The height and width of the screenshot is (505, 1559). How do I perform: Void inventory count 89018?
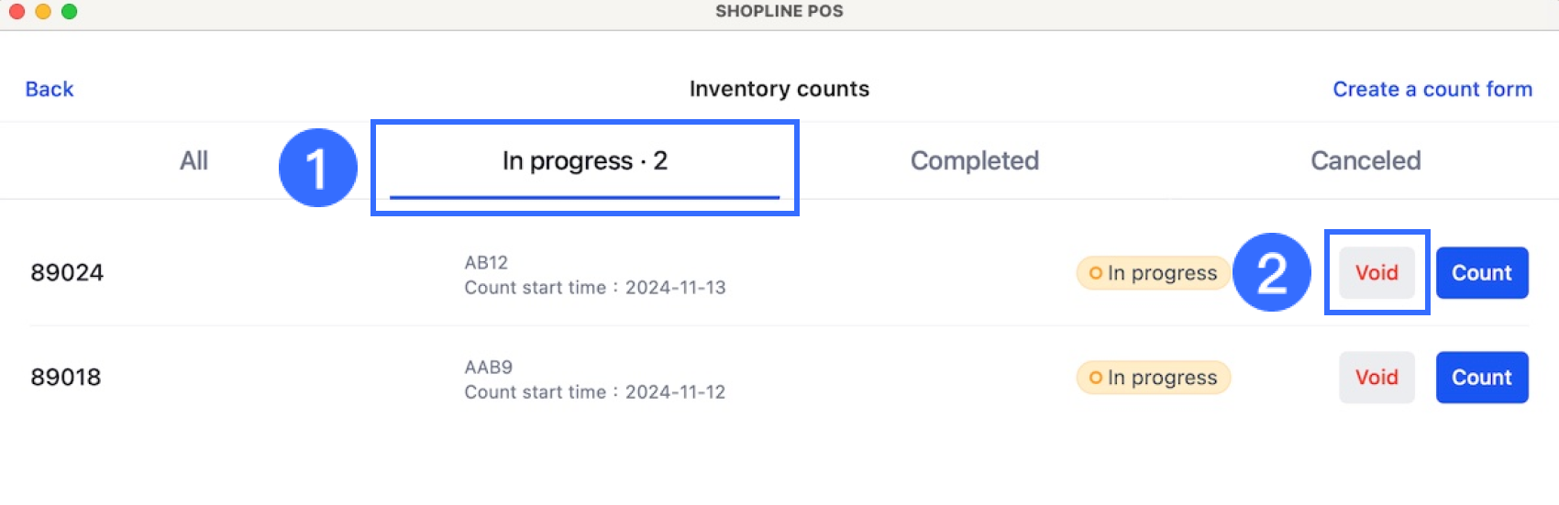pos(1377,378)
